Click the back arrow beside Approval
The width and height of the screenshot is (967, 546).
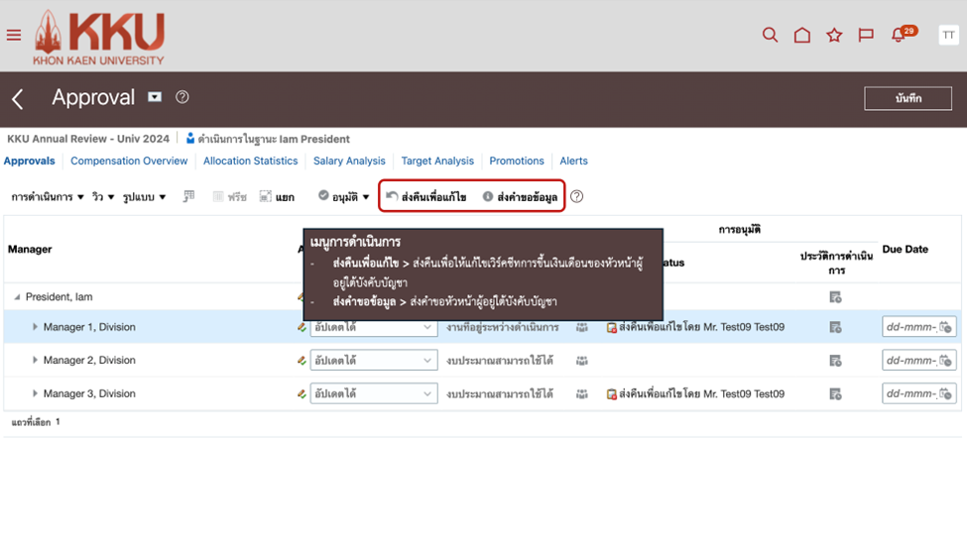point(18,98)
